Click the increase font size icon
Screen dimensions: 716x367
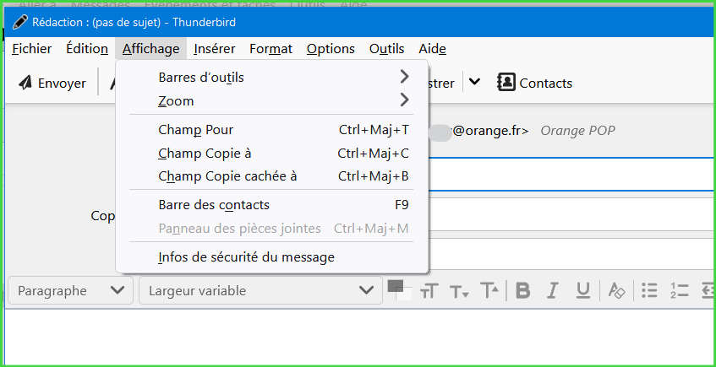coord(489,291)
